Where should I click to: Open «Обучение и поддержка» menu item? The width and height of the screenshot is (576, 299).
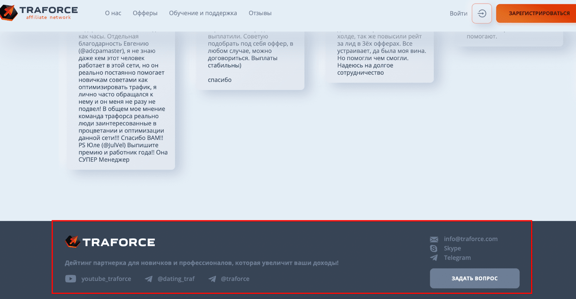pos(203,13)
